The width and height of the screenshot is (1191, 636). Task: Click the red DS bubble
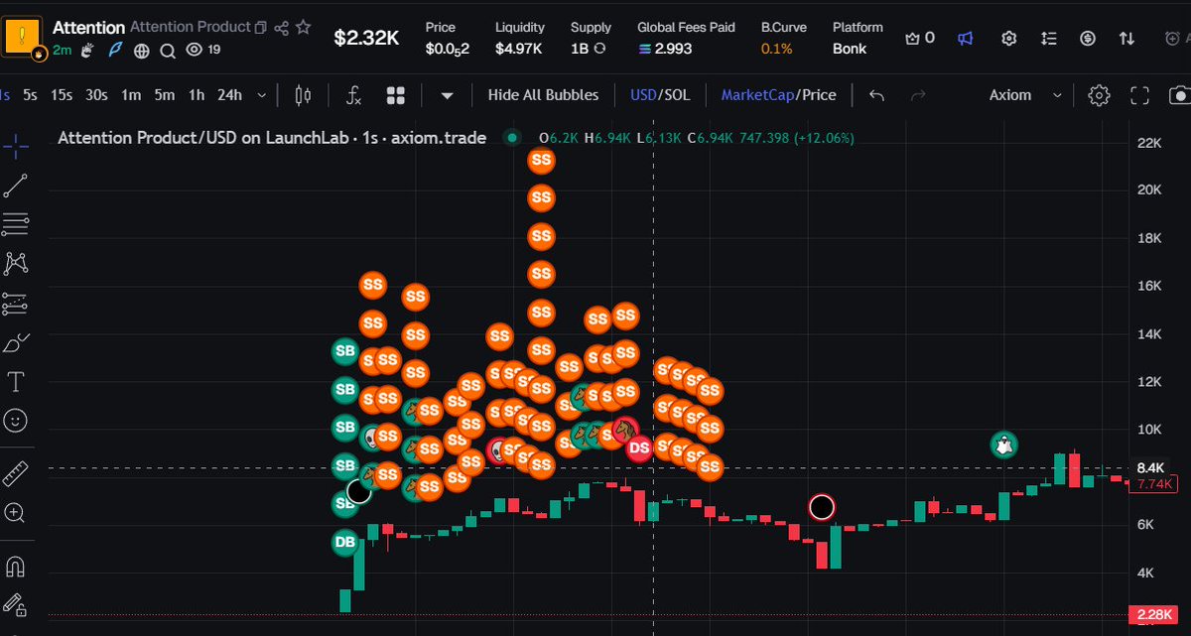pyautogui.click(x=639, y=448)
